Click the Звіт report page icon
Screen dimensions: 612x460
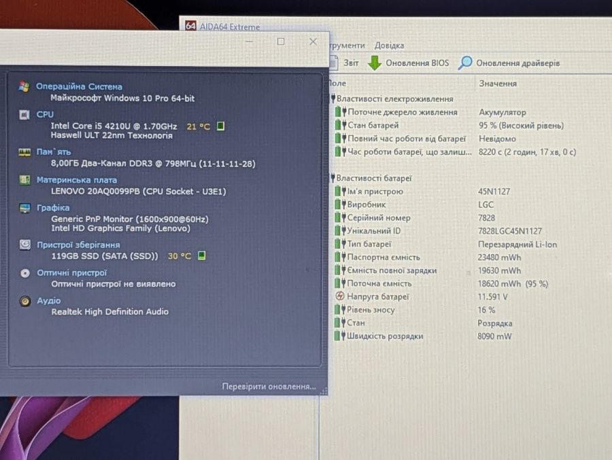[x=334, y=63]
